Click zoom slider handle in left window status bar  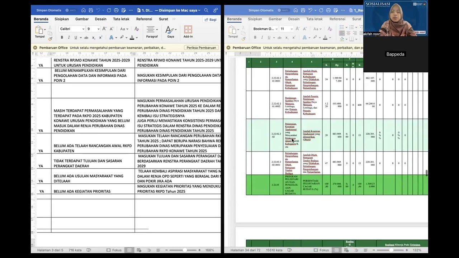(x=185, y=250)
